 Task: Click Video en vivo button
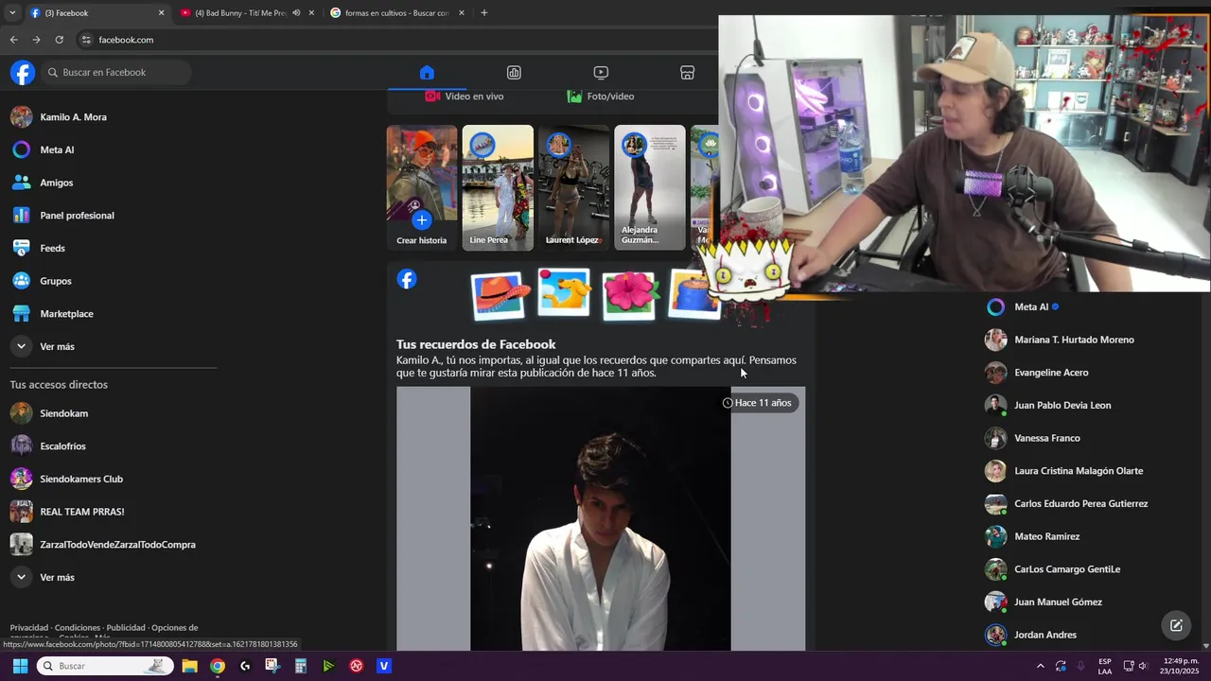pos(464,96)
